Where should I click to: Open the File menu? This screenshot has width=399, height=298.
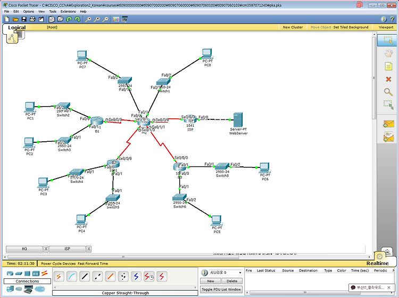click(6, 12)
